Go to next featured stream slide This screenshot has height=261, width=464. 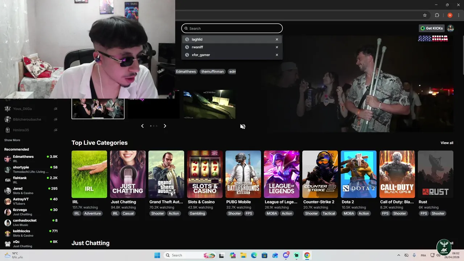coord(165,126)
